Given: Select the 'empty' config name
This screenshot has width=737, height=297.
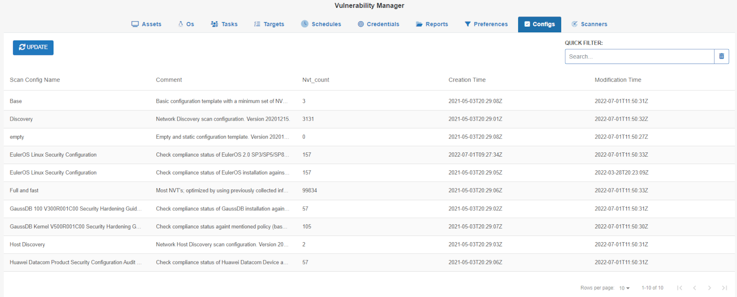Looking at the screenshot, I should click(17, 137).
